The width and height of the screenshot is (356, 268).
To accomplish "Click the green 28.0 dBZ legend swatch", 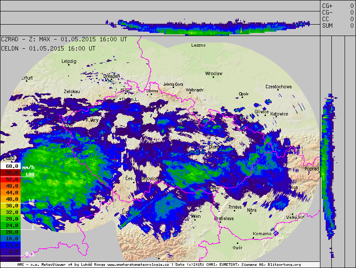I will pos(11,218).
